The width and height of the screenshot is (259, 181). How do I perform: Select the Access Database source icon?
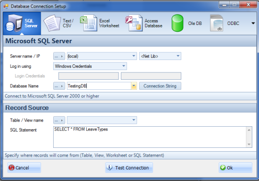(134, 23)
